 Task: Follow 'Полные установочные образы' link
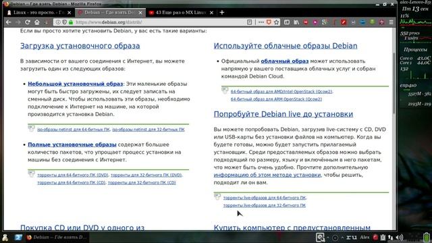pos(72,144)
